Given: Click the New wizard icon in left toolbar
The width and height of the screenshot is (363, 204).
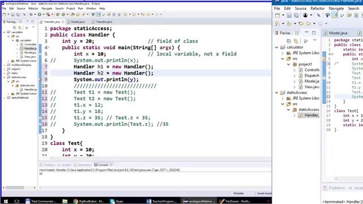Looking at the screenshot, I should click(4, 14).
